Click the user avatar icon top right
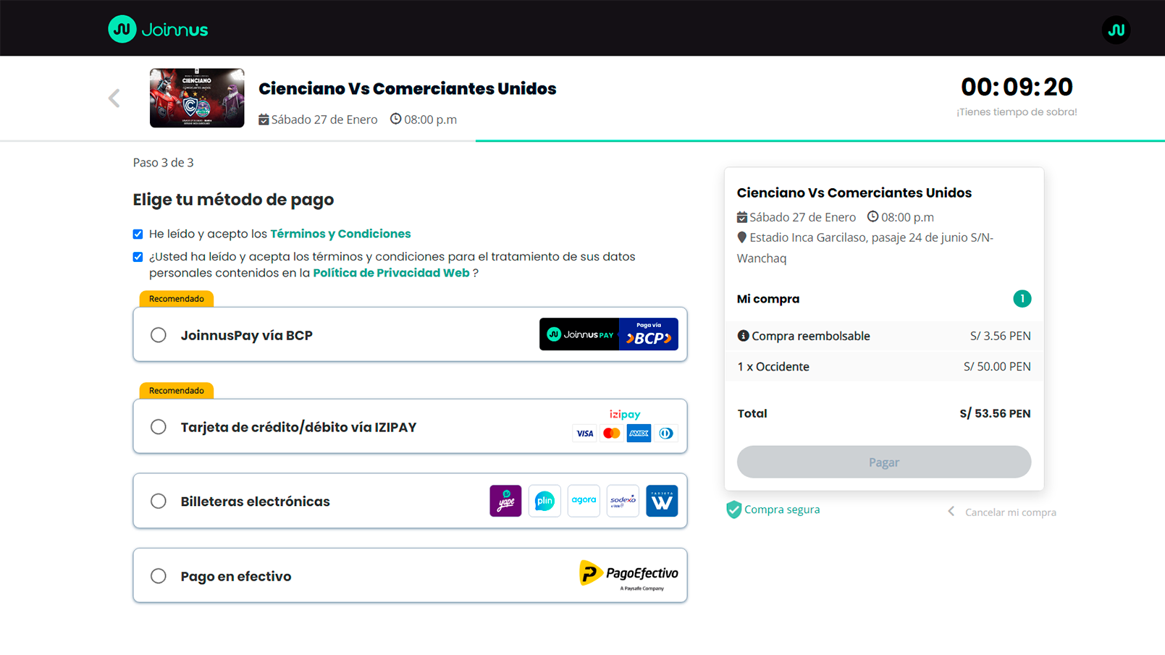The width and height of the screenshot is (1165, 655). (1116, 30)
